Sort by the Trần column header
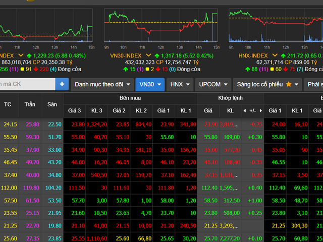This screenshot has width=323, height=242. 30,104
